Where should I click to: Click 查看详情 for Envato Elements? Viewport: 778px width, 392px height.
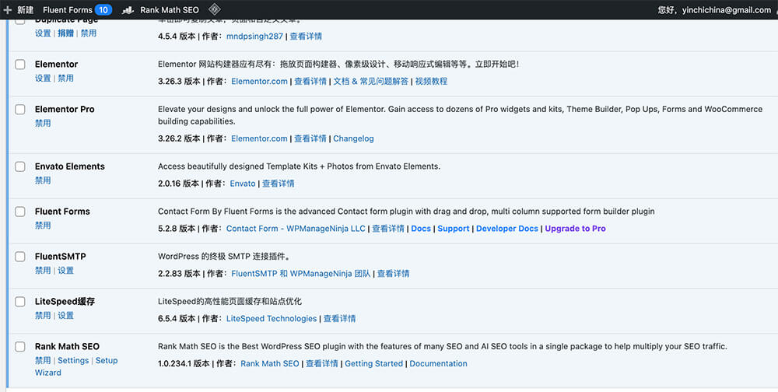[x=279, y=184]
